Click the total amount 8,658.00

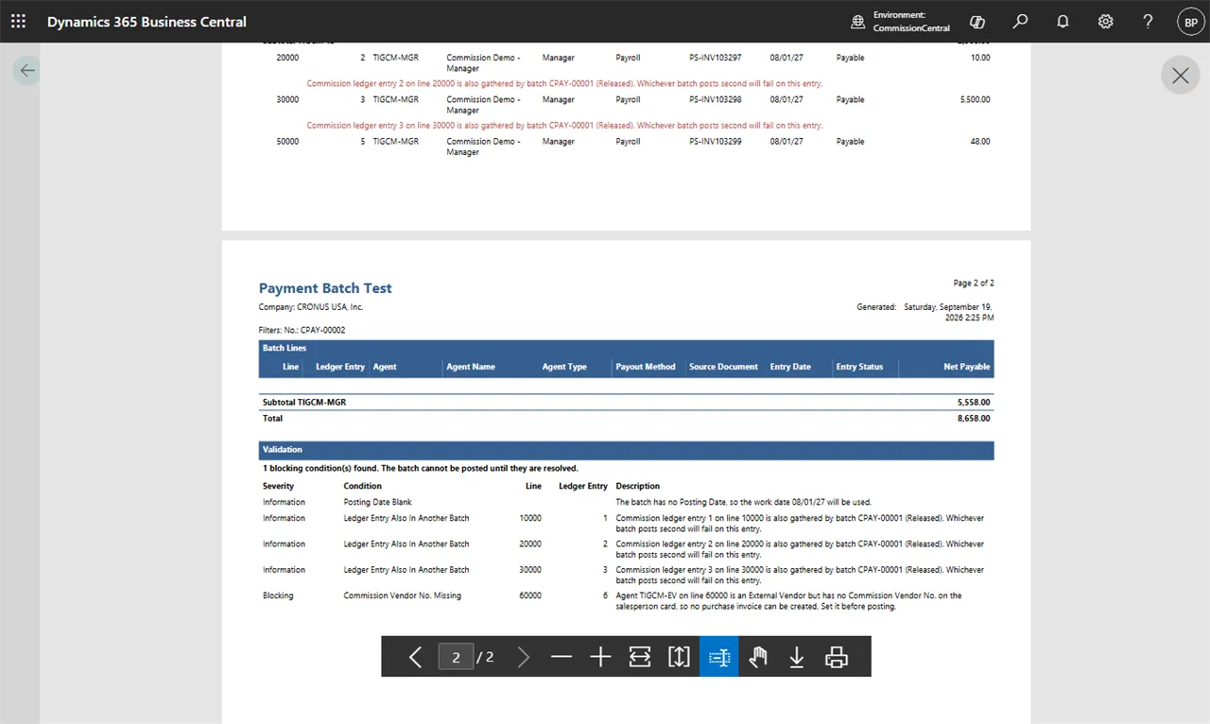973,418
